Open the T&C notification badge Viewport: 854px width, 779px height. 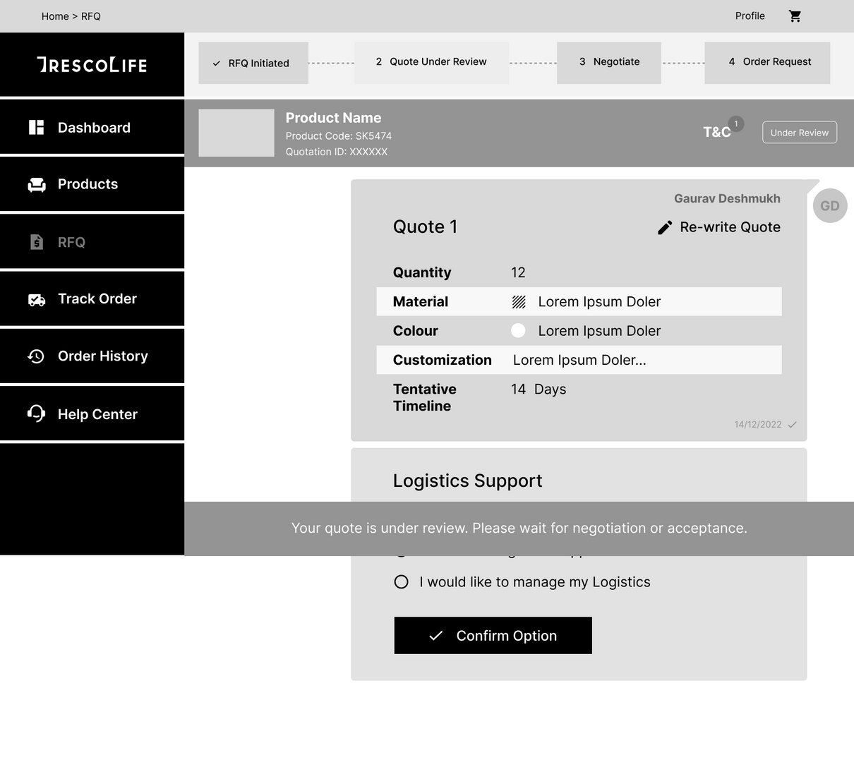736,124
